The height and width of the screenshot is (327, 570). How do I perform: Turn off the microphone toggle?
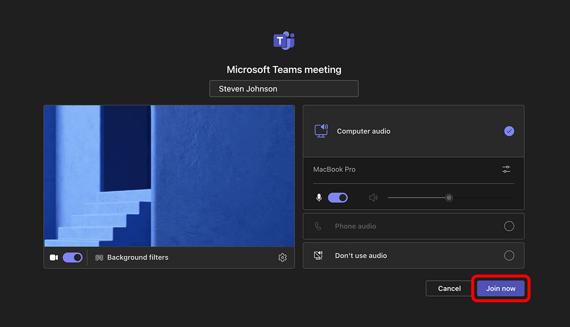pyautogui.click(x=338, y=198)
